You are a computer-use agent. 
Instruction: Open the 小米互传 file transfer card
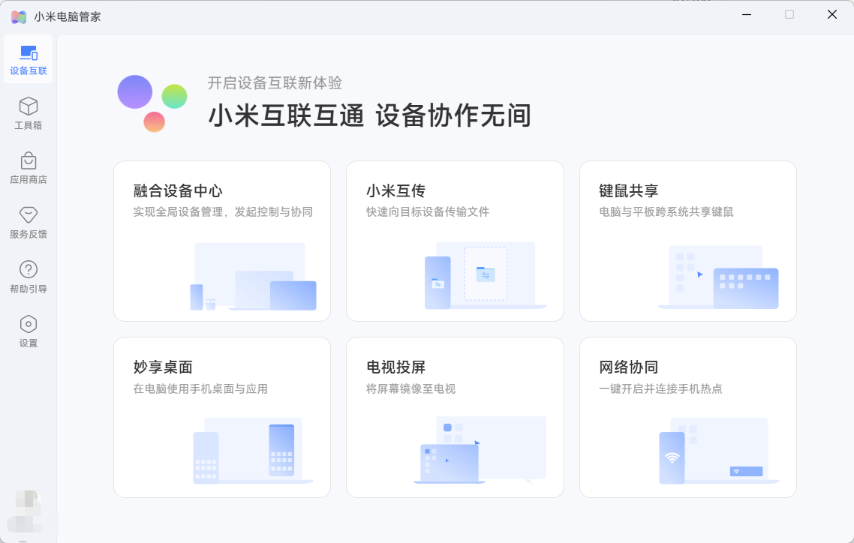tap(455, 241)
